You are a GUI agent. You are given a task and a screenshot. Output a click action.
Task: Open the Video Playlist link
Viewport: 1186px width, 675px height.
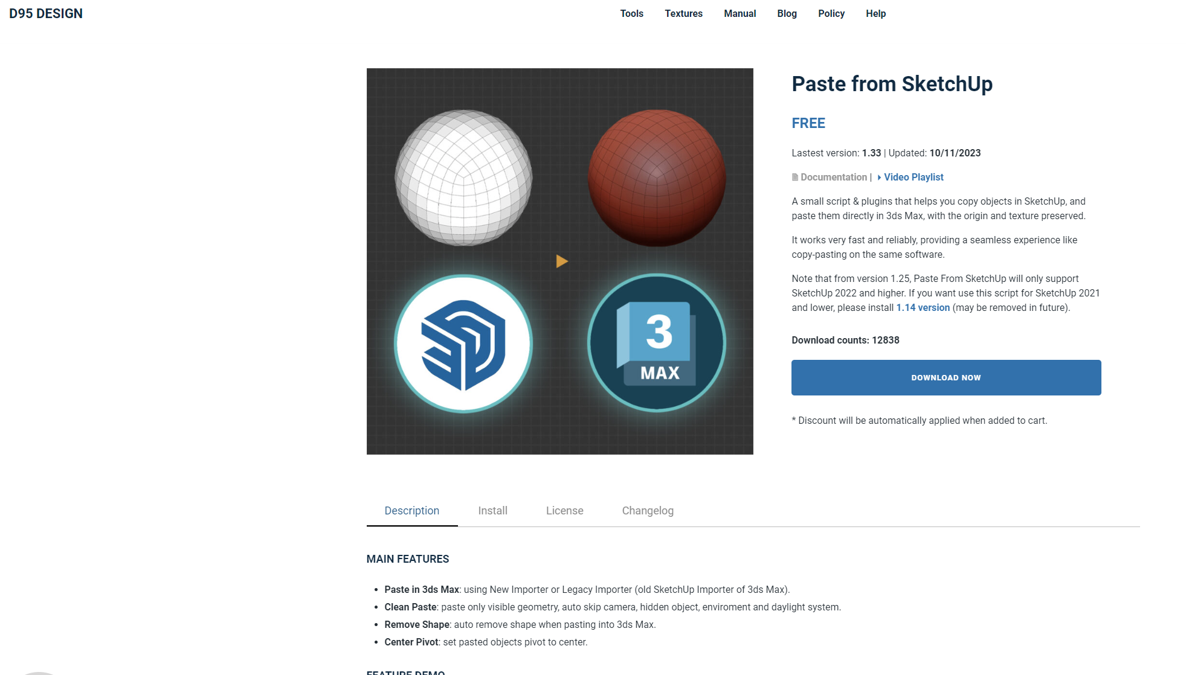click(x=913, y=177)
